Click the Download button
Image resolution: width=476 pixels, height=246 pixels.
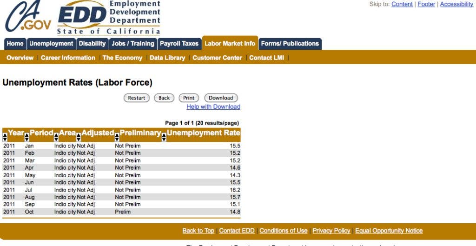221,98
